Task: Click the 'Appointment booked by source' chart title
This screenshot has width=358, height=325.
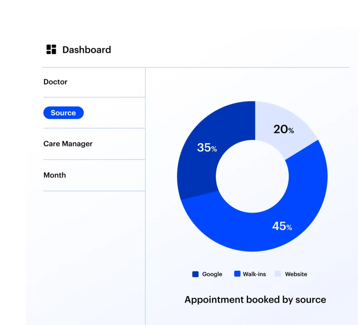Action: (255, 299)
